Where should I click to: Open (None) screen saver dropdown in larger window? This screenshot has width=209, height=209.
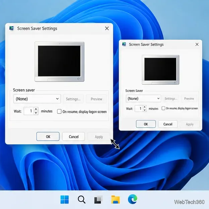37,99
